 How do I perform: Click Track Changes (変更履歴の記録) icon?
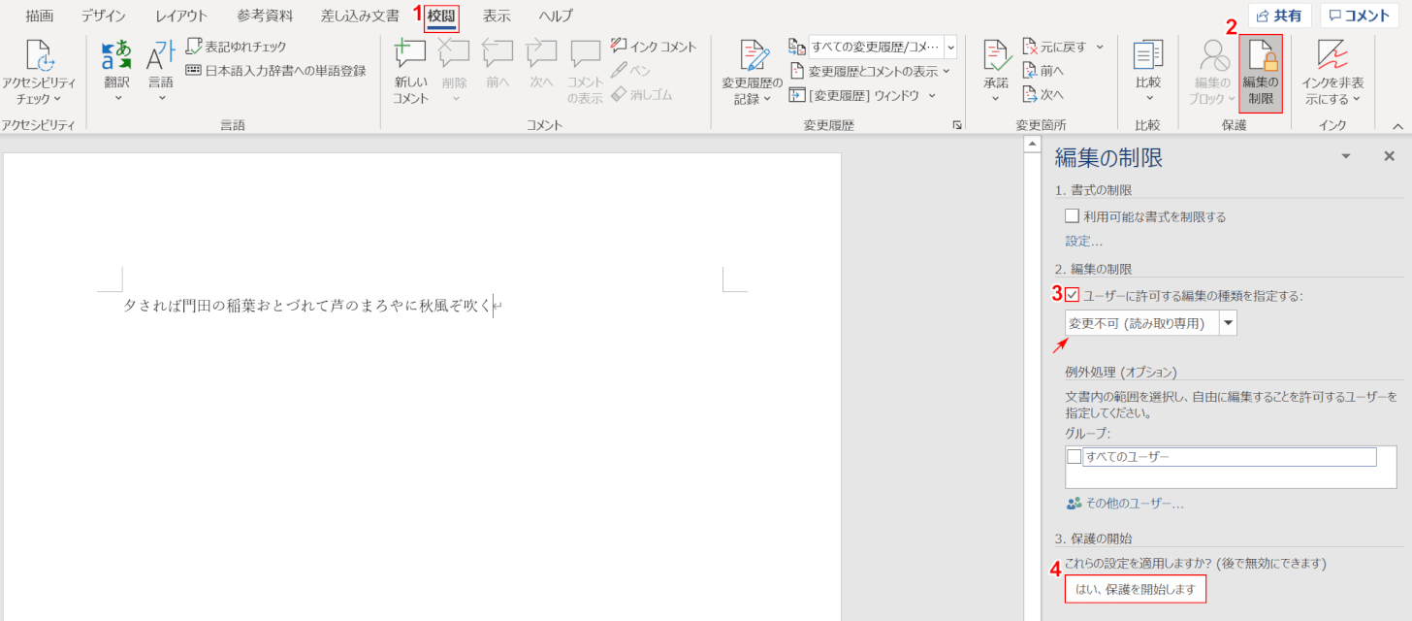tap(752, 58)
